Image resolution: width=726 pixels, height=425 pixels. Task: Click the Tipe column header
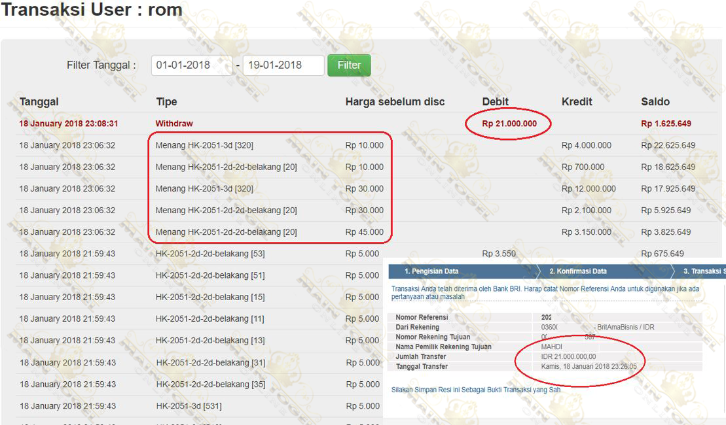(166, 102)
